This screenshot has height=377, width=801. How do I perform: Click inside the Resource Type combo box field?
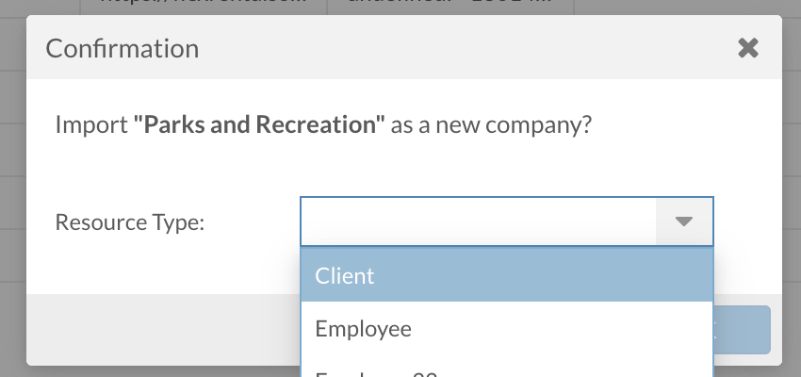pyautogui.click(x=478, y=221)
